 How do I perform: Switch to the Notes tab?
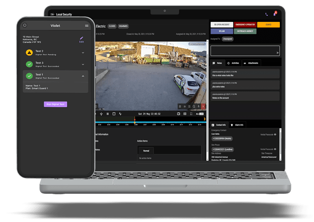pos(217,63)
